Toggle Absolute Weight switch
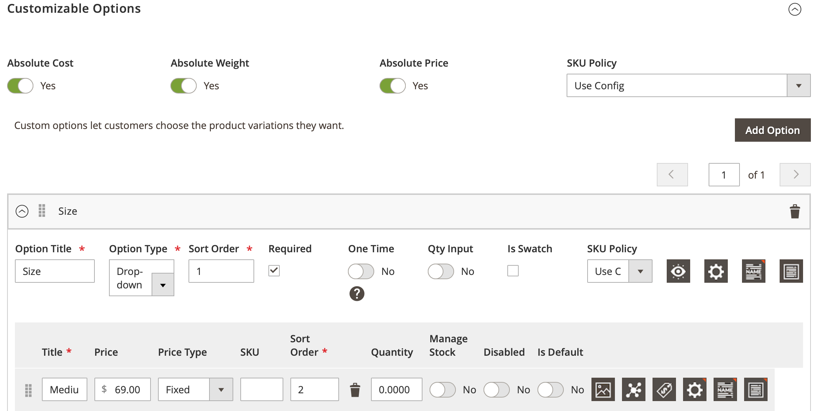Image resolution: width=813 pixels, height=411 pixels. coord(184,86)
